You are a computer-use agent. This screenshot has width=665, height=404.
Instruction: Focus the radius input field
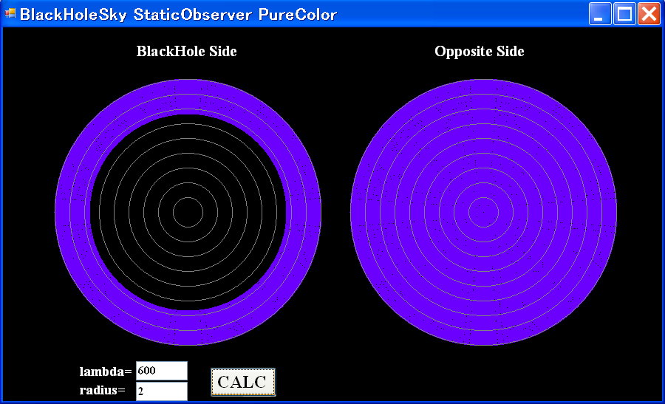(x=161, y=391)
